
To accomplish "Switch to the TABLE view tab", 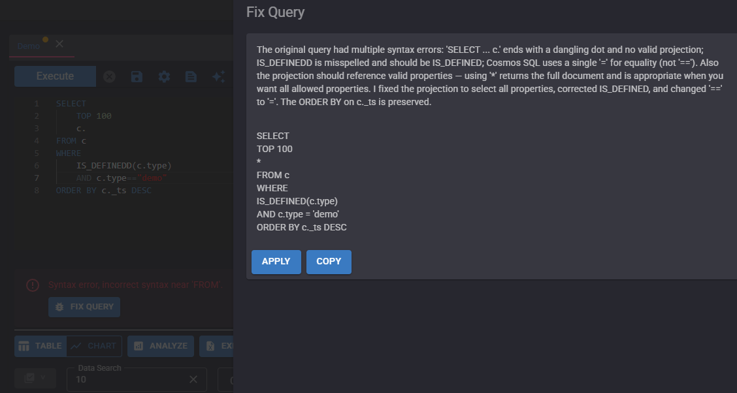I will tap(41, 346).
